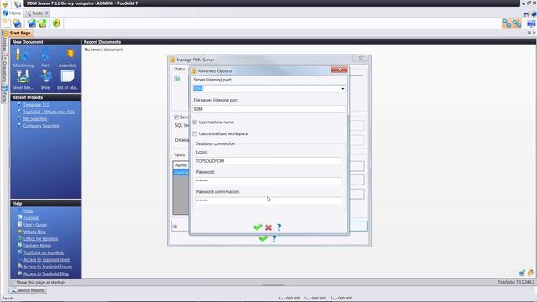
Task: Open the What's New help link
Action: point(34,232)
